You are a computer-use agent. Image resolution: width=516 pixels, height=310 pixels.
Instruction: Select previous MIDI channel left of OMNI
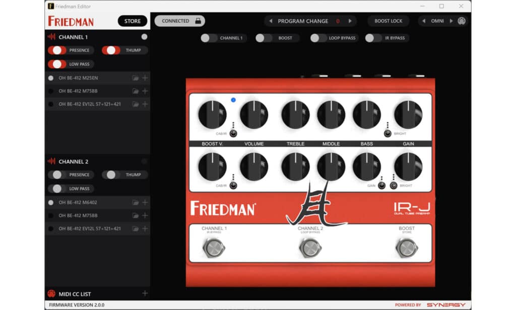point(424,21)
